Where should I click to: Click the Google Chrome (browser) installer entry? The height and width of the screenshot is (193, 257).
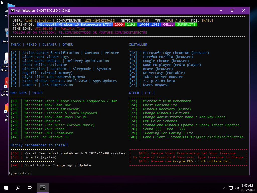(x=166, y=61)
